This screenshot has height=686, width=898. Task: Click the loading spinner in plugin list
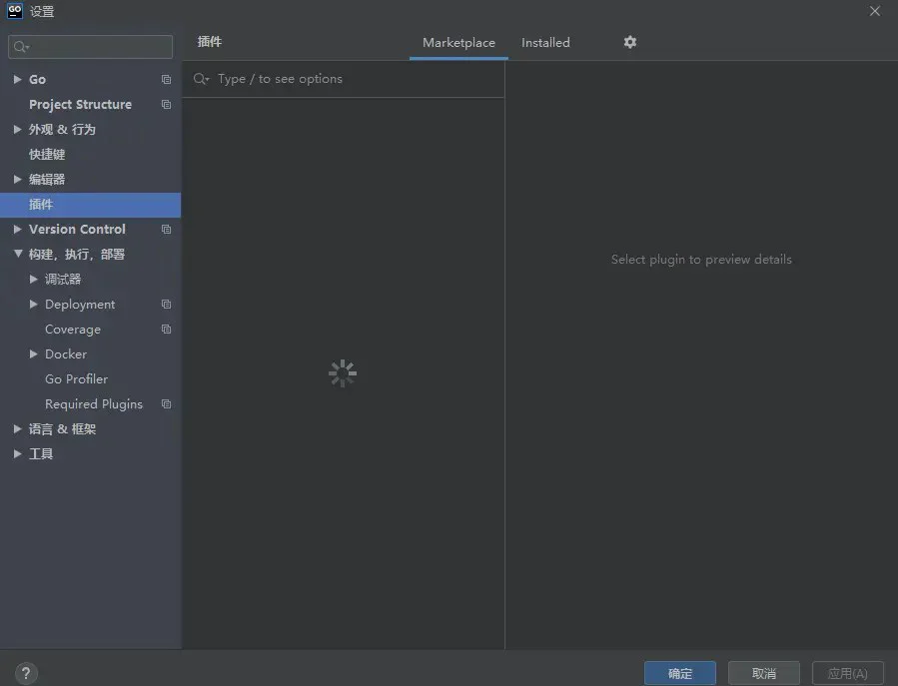pyautogui.click(x=343, y=373)
